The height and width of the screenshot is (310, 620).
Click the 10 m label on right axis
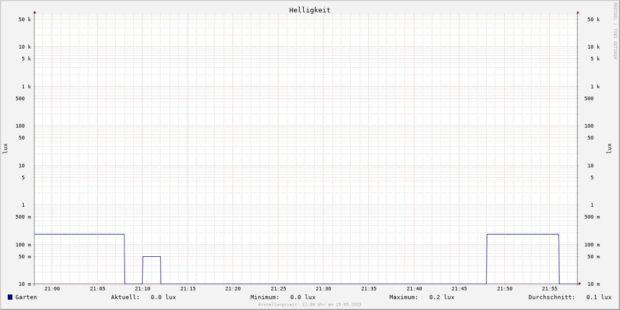[x=594, y=284]
